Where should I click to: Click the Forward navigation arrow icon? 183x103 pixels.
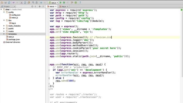(x=45, y=3)
